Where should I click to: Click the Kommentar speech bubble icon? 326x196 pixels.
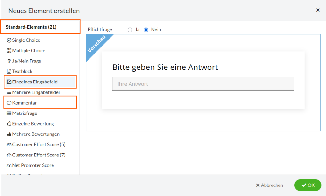click(x=9, y=103)
